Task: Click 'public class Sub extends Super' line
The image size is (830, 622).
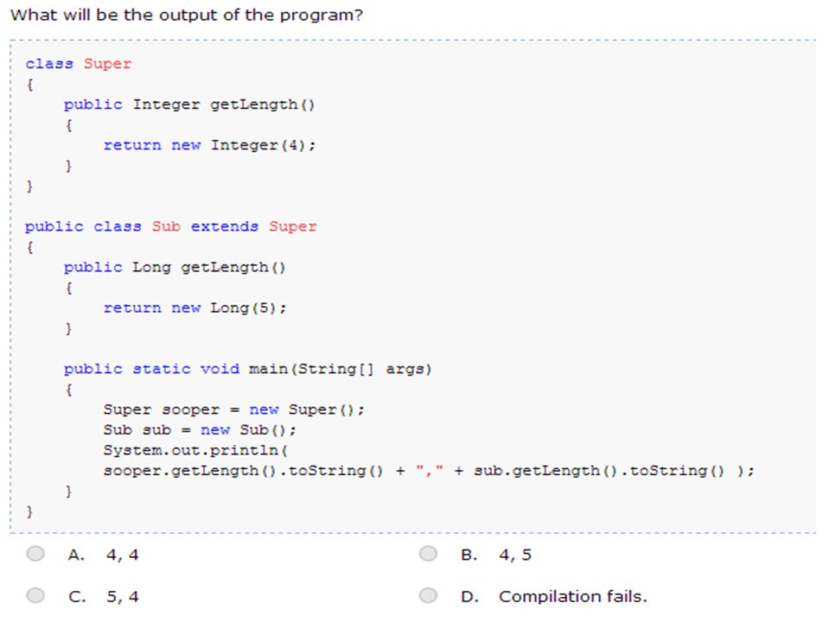Action: pyautogui.click(x=171, y=226)
